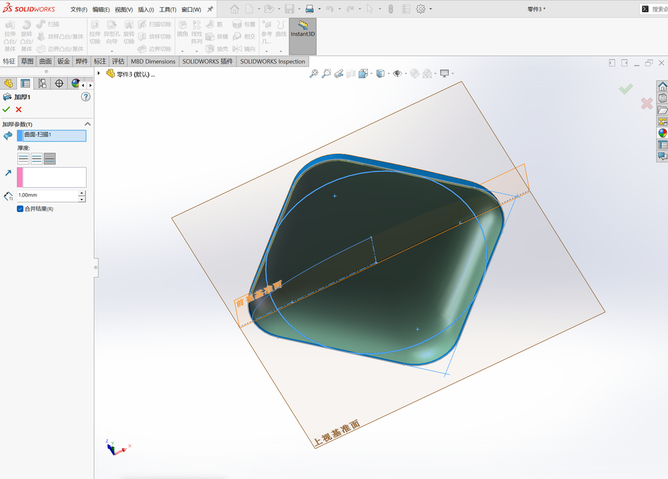Open the Hide/Show Items dropdown arrow
Image resolution: width=668 pixels, height=479 pixels.
tap(406, 74)
